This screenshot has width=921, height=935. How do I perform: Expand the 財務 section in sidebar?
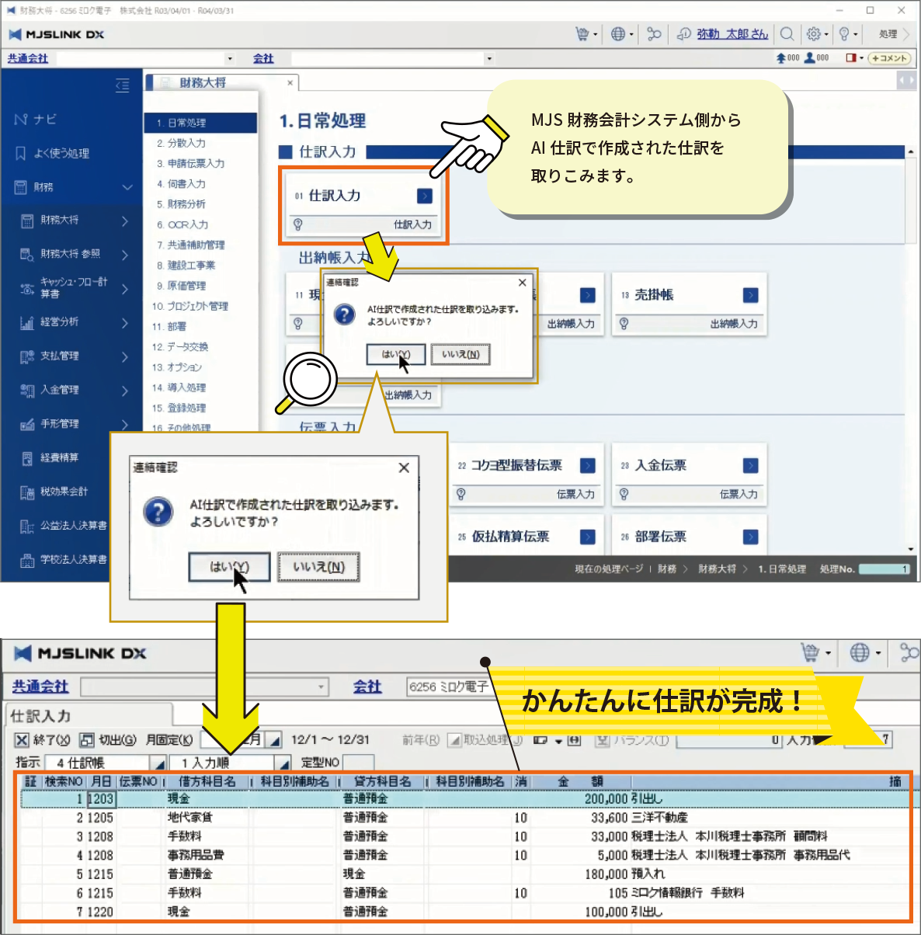pyautogui.click(x=127, y=187)
